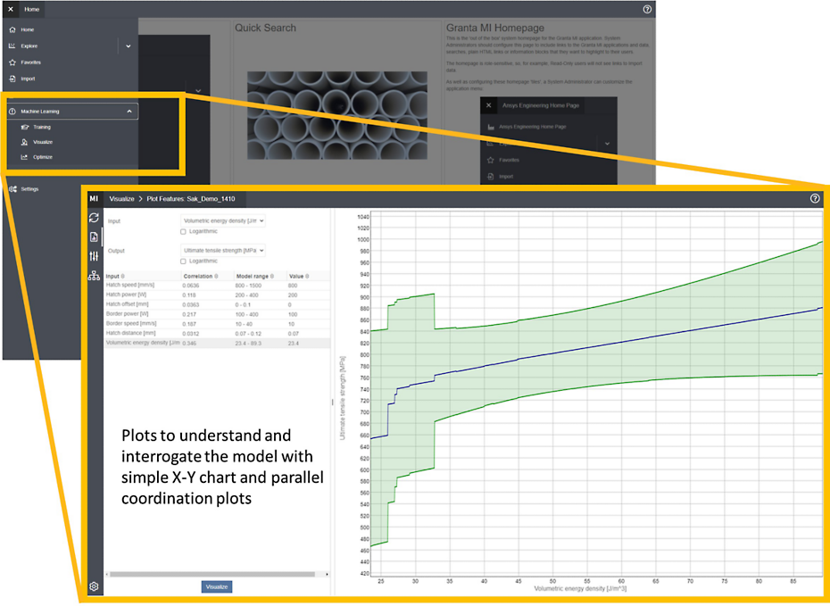Open help in the Visualize window header
The width and height of the screenshot is (830, 606).
[x=815, y=198]
